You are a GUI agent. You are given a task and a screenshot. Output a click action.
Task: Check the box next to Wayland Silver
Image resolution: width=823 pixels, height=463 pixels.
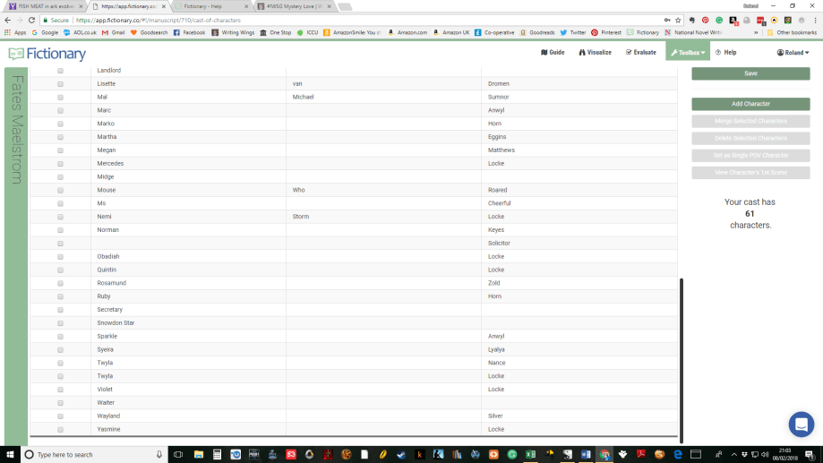tap(61, 416)
